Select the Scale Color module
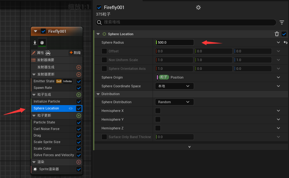Image resolution: width=289 pixels, height=178 pixels. (43, 148)
